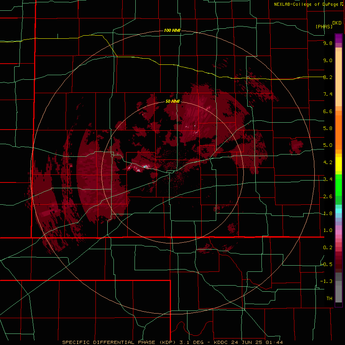This screenshot has height=345, width=345.
Task: Click the 5.8 scale value
Action: (328, 128)
